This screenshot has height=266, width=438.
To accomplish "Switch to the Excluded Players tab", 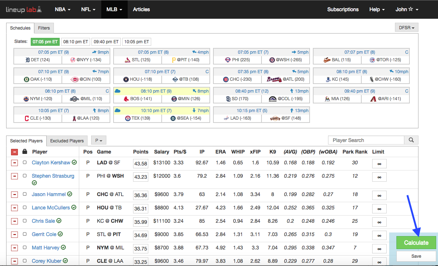I will click(67, 141).
